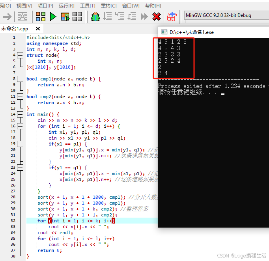This screenshot has width=269, height=261.
Task: Rebuild all with the gray squares icon
Action: tap(77, 17)
